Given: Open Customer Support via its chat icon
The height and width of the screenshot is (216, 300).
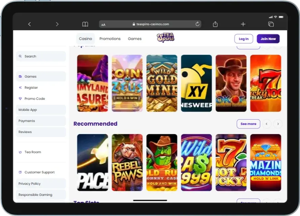Looking at the screenshot, I should pyautogui.click(x=21, y=172).
